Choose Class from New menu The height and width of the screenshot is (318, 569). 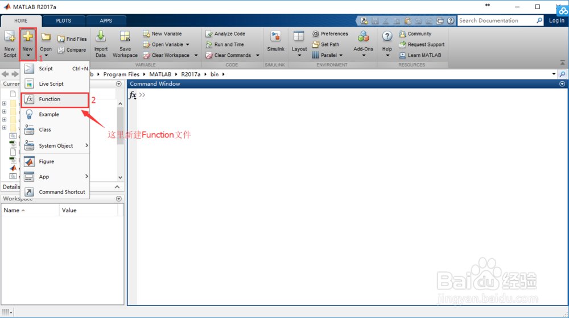click(x=55, y=129)
